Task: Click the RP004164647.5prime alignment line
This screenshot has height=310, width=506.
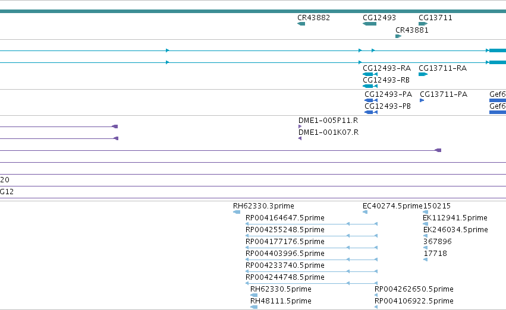Action: tap(312, 224)
